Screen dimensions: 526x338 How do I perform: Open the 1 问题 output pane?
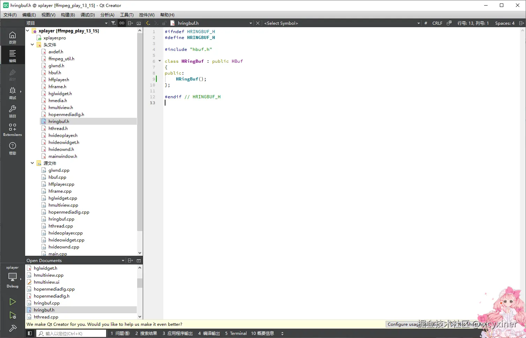pyautogui.click(x=120, y=333)
